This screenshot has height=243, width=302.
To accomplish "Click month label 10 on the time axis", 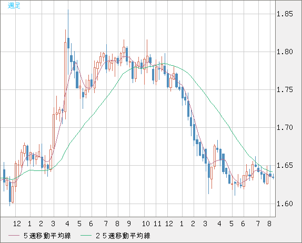I will coord(146,224).
